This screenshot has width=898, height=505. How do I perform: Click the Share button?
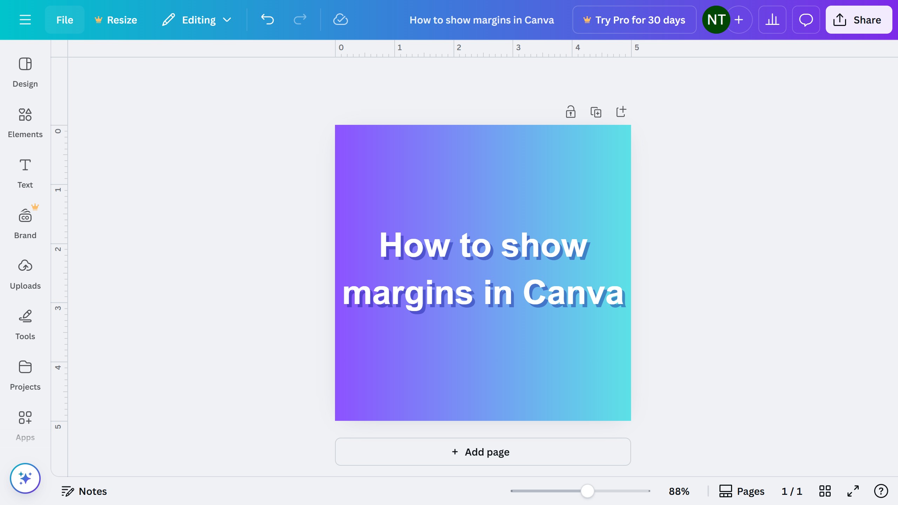pyautogui.click(x=858, y=20)
